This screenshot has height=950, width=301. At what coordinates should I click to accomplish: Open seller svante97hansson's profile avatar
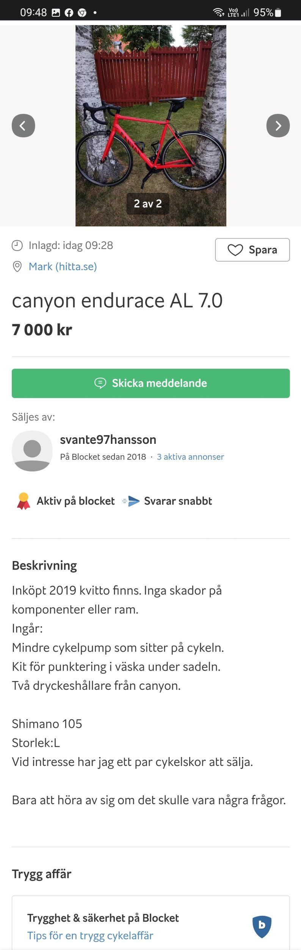(32, 451)
